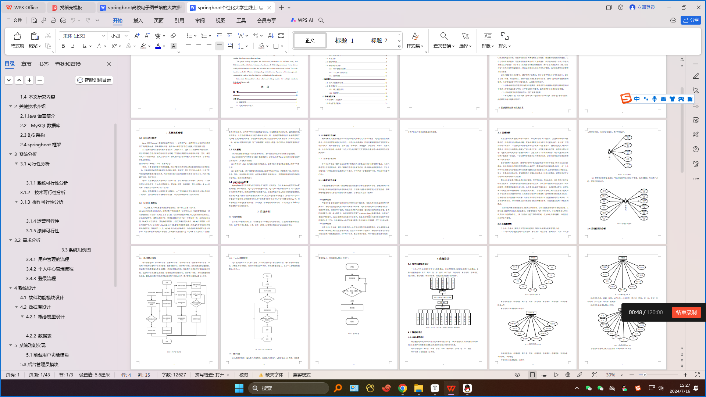Click the zoom slider handle in status bar
Screen dimensions: 706x397
click(645, 375)
